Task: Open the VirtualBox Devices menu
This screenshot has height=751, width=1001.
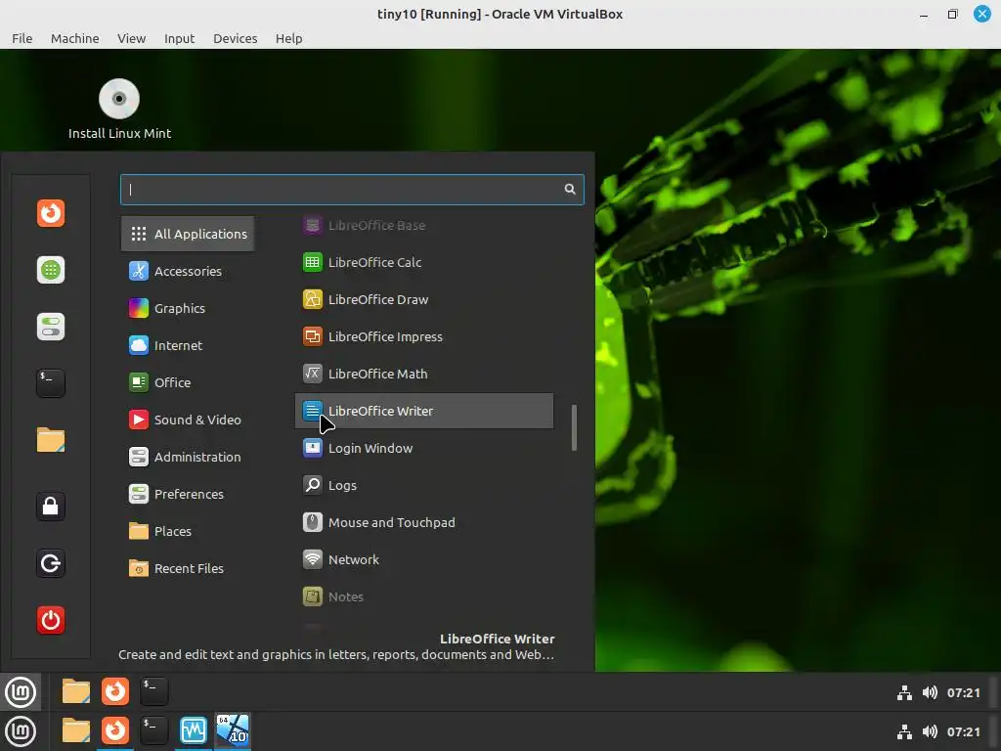Action: tap(235, 38)
